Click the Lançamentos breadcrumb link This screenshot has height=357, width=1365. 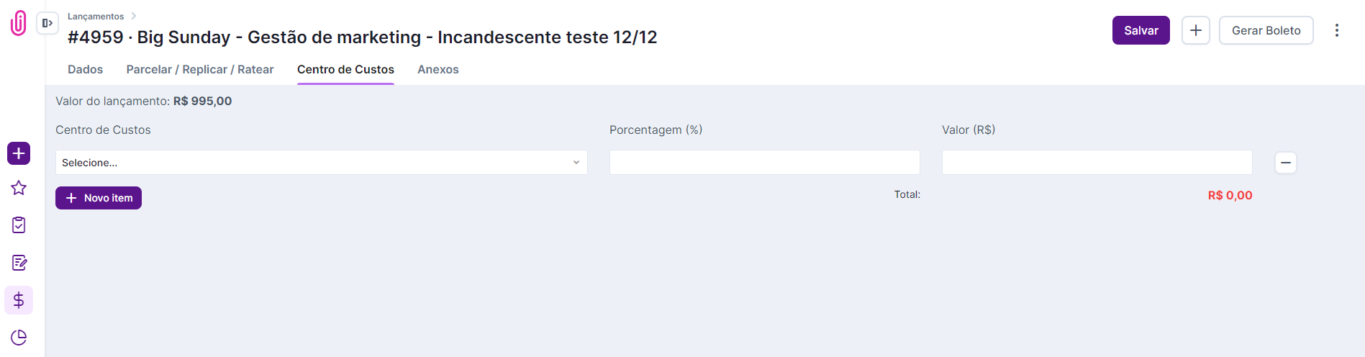pyautogui.click(x=96, y=17)
